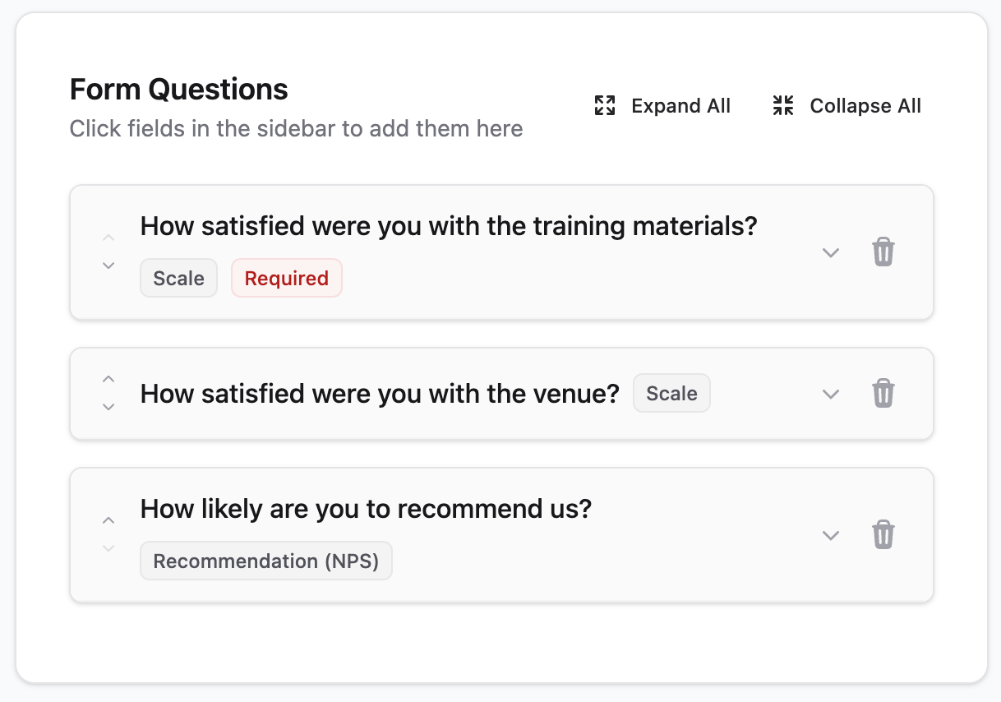Move recommend us question up

108,520
